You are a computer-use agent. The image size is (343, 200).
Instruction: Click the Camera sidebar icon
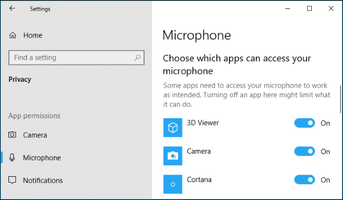(x=12, y=135)
